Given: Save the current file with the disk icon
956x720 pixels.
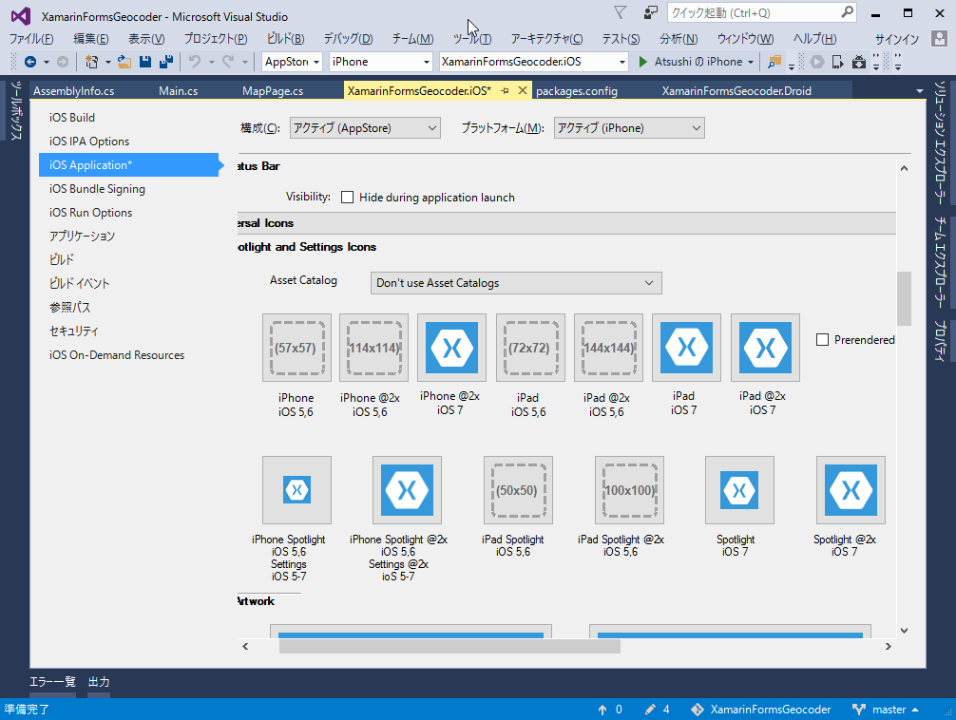Looking at the screenshot, I should tap(145, 62).
